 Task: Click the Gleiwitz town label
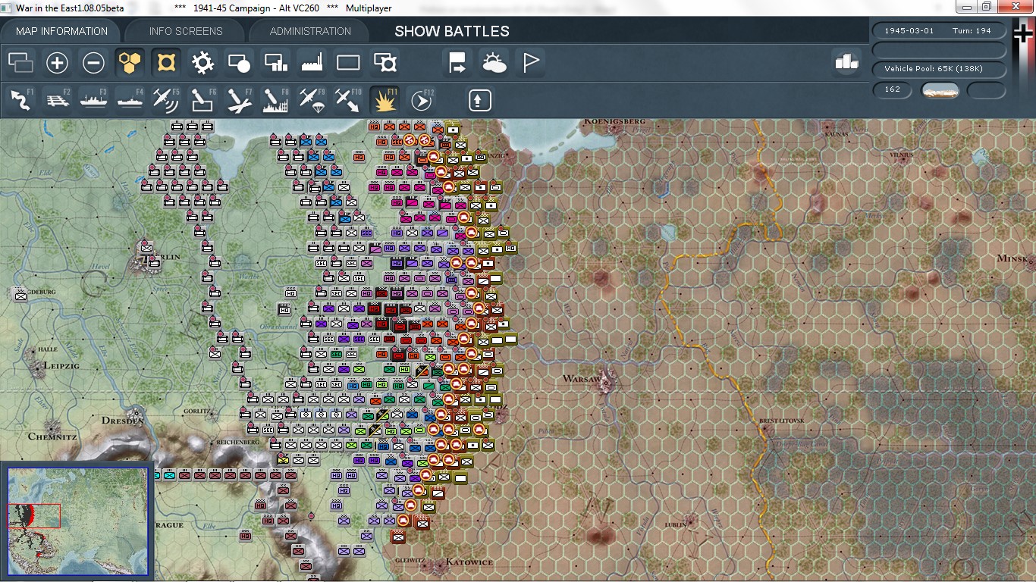coord(410,561)
